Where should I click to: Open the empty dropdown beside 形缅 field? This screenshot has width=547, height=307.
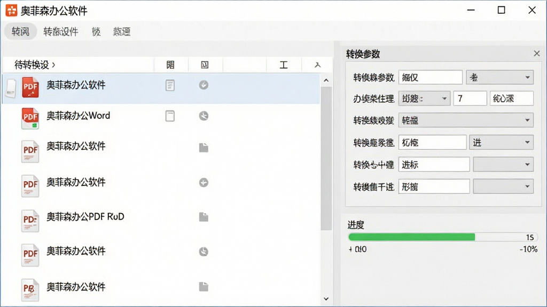click(x=503, y=187)
